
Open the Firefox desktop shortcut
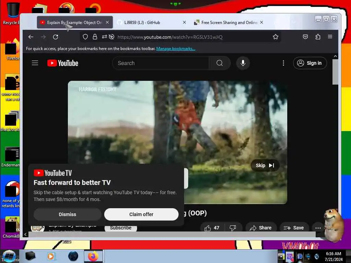[x=12, y=50]
